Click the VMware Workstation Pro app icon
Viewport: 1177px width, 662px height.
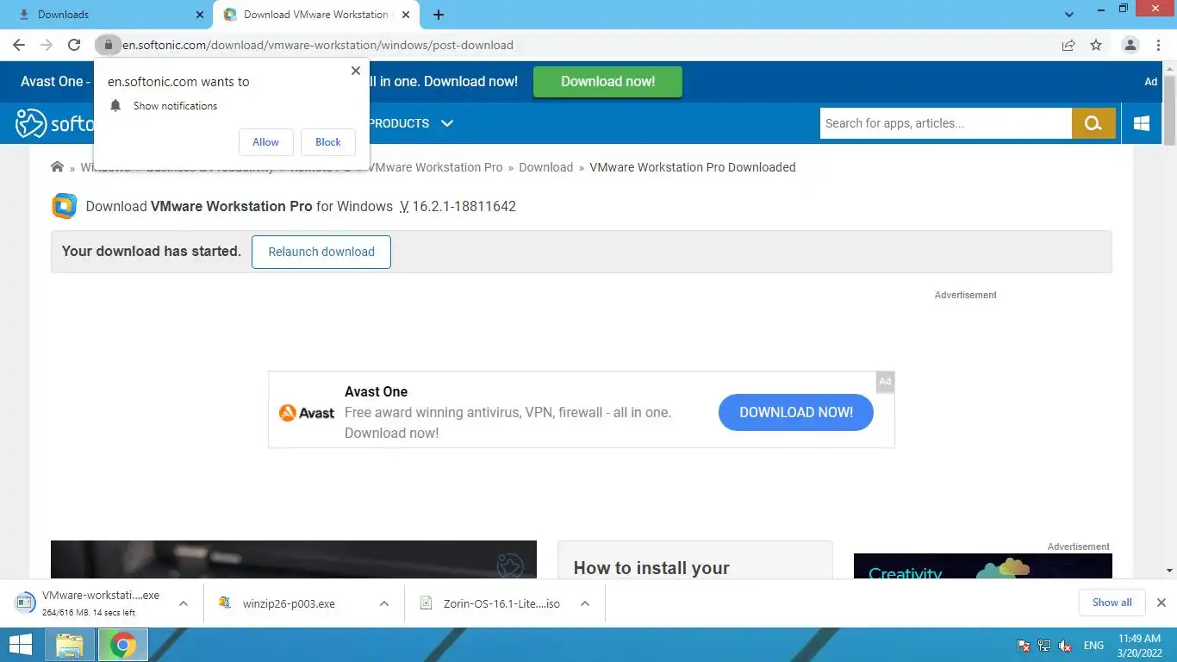(x=65, y=207)
